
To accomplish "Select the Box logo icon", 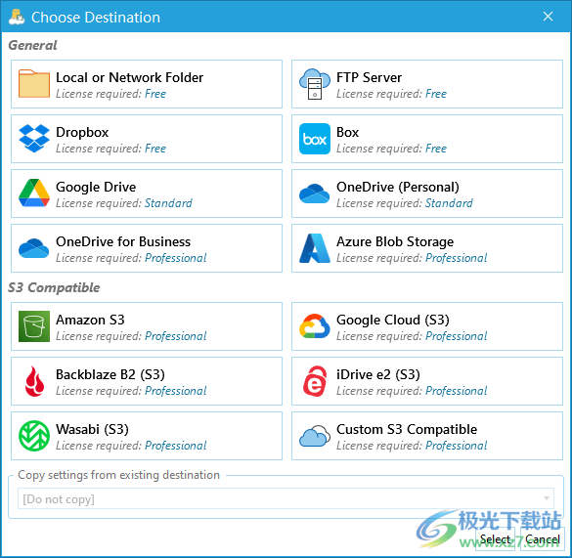I will [315, 139].
